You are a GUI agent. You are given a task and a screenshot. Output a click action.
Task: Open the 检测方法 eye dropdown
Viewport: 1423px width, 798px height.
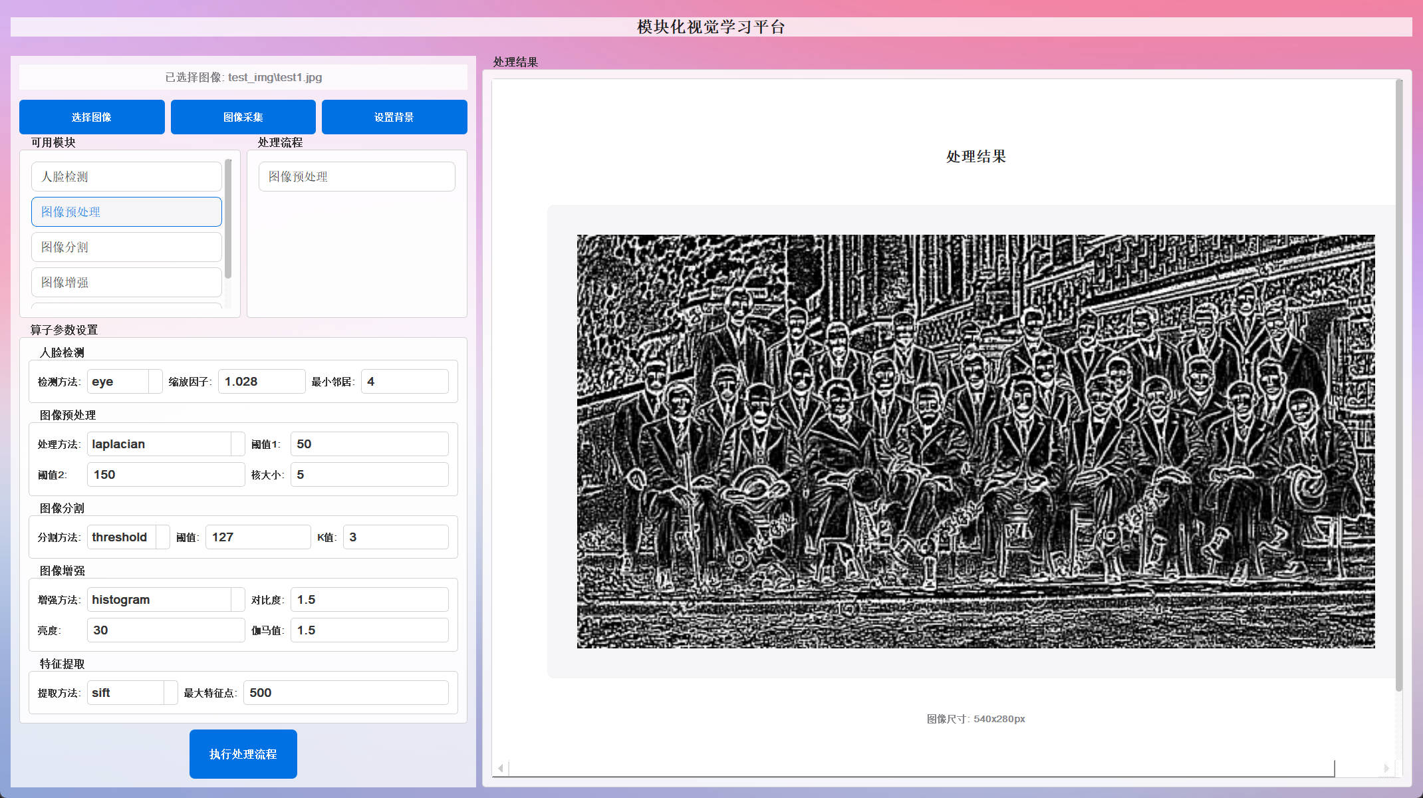(124, 382)
